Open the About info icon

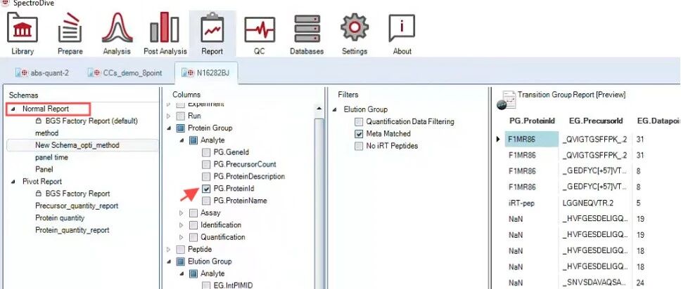(x=402, y=28)
